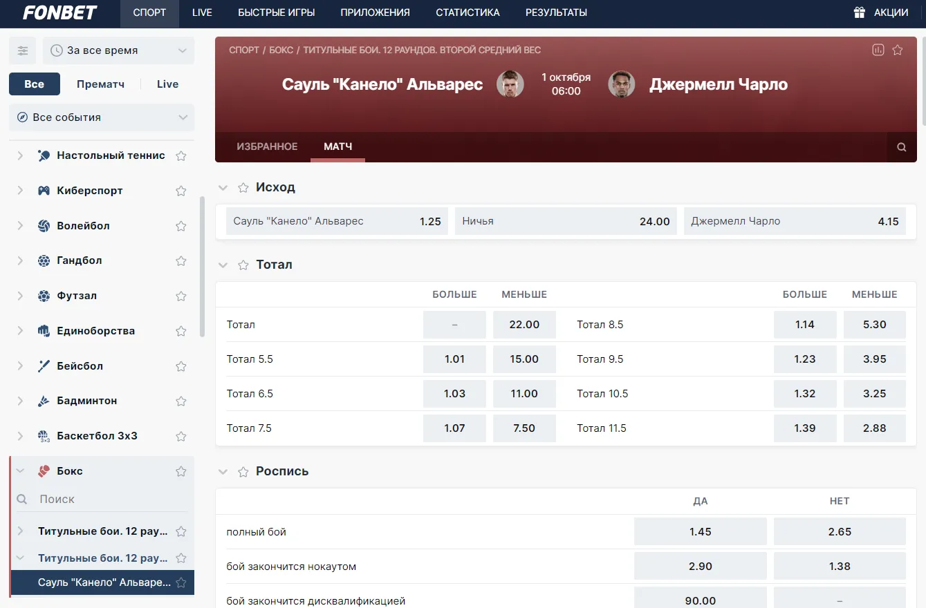Collapse the Исход market section

coord(223,187)
